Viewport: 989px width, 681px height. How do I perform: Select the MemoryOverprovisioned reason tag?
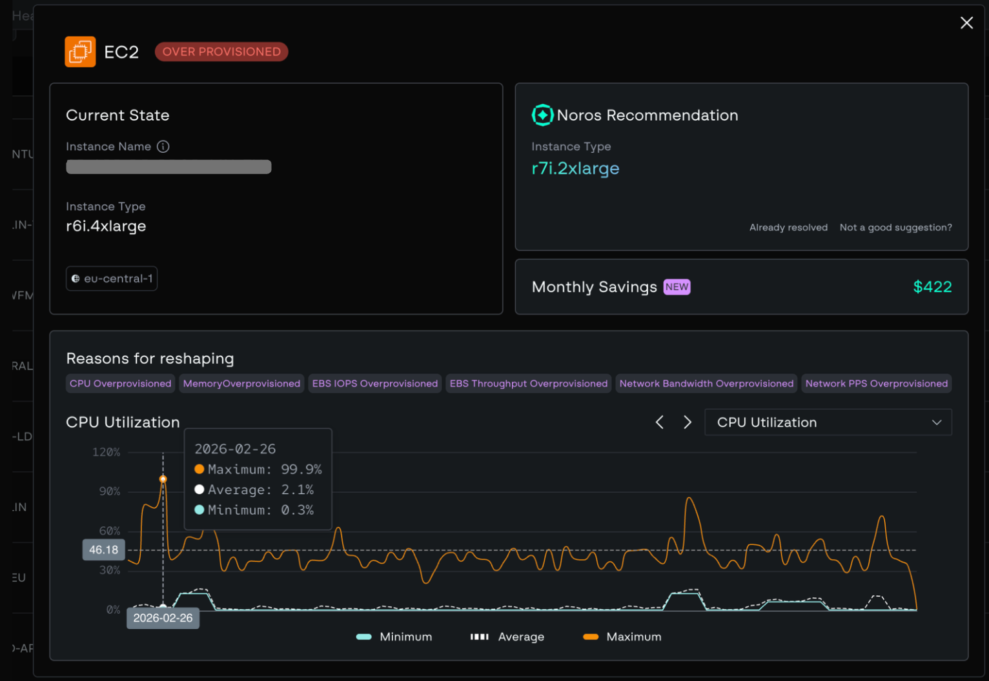click(x=241, y=384)
